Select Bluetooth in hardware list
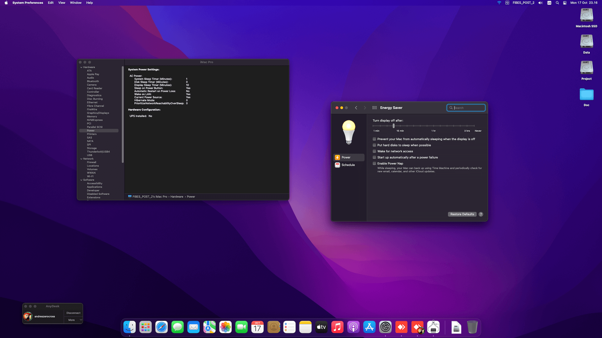The width and height of the screenshot is (602, 338). (93, 81)
